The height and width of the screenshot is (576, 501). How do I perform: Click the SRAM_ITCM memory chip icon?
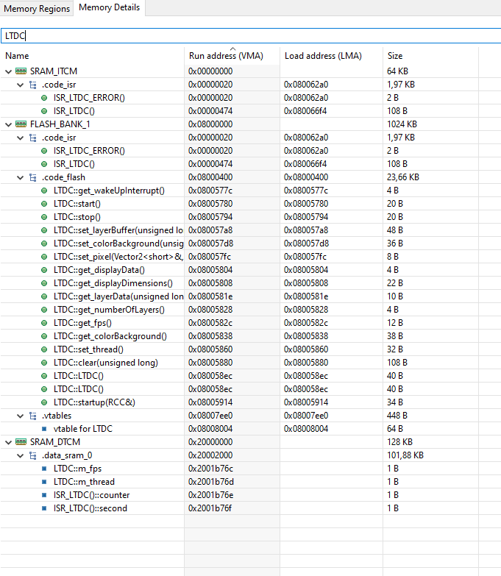(21, 71)
